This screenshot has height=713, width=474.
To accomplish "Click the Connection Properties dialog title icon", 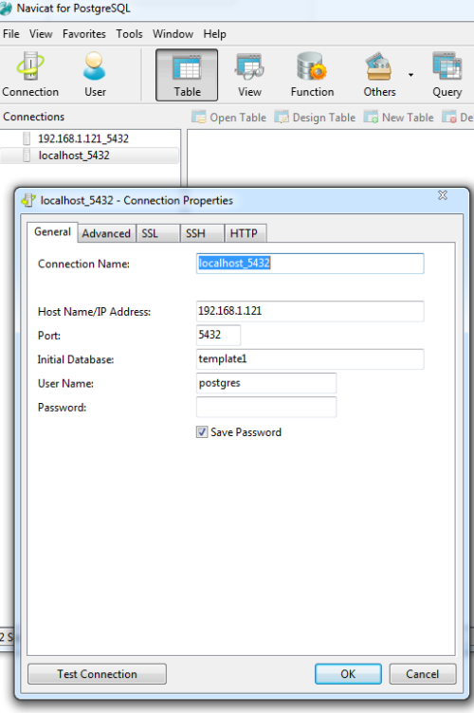I will [x=28, y=200].
